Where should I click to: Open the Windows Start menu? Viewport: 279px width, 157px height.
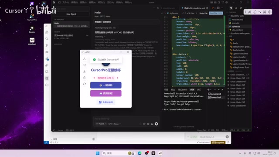click(x=98, y=153)
